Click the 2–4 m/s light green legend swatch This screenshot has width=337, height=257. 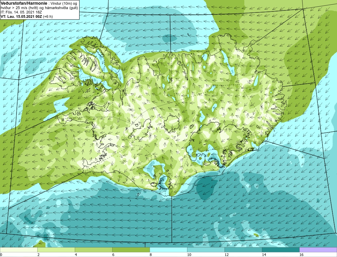coord(56,250)
